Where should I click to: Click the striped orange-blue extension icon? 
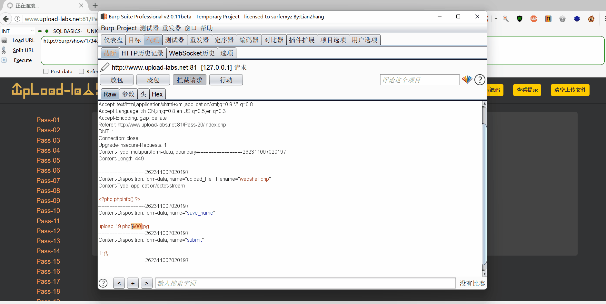click(x=548, y=19)
